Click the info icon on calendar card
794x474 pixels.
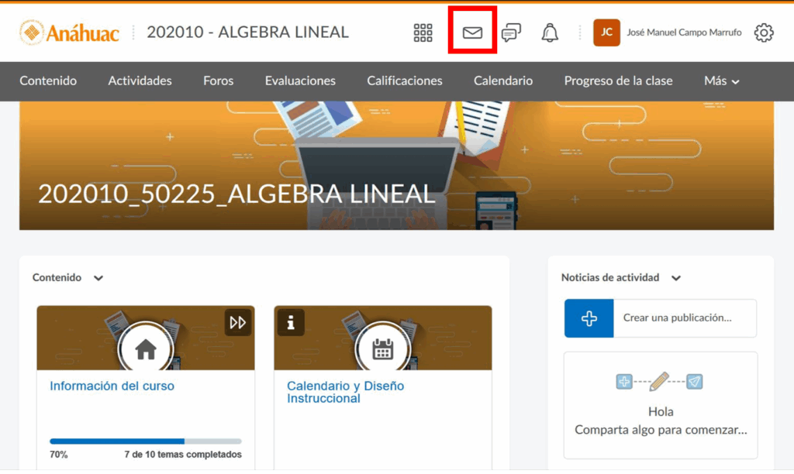(291, 322)
